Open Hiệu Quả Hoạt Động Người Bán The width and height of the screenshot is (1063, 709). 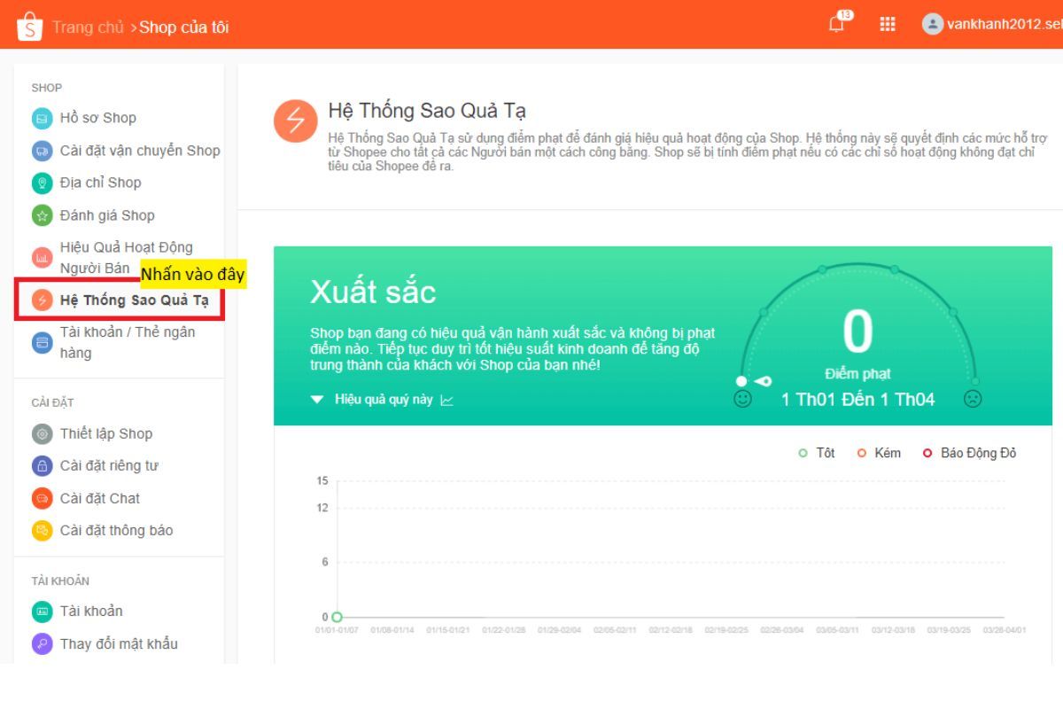(127, 258)
